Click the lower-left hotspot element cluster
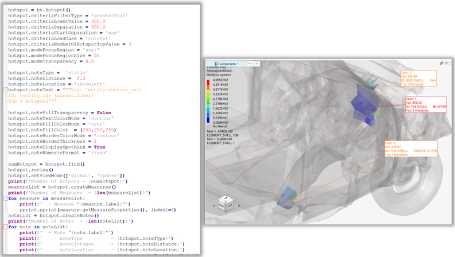 click(x=286, y=197)
